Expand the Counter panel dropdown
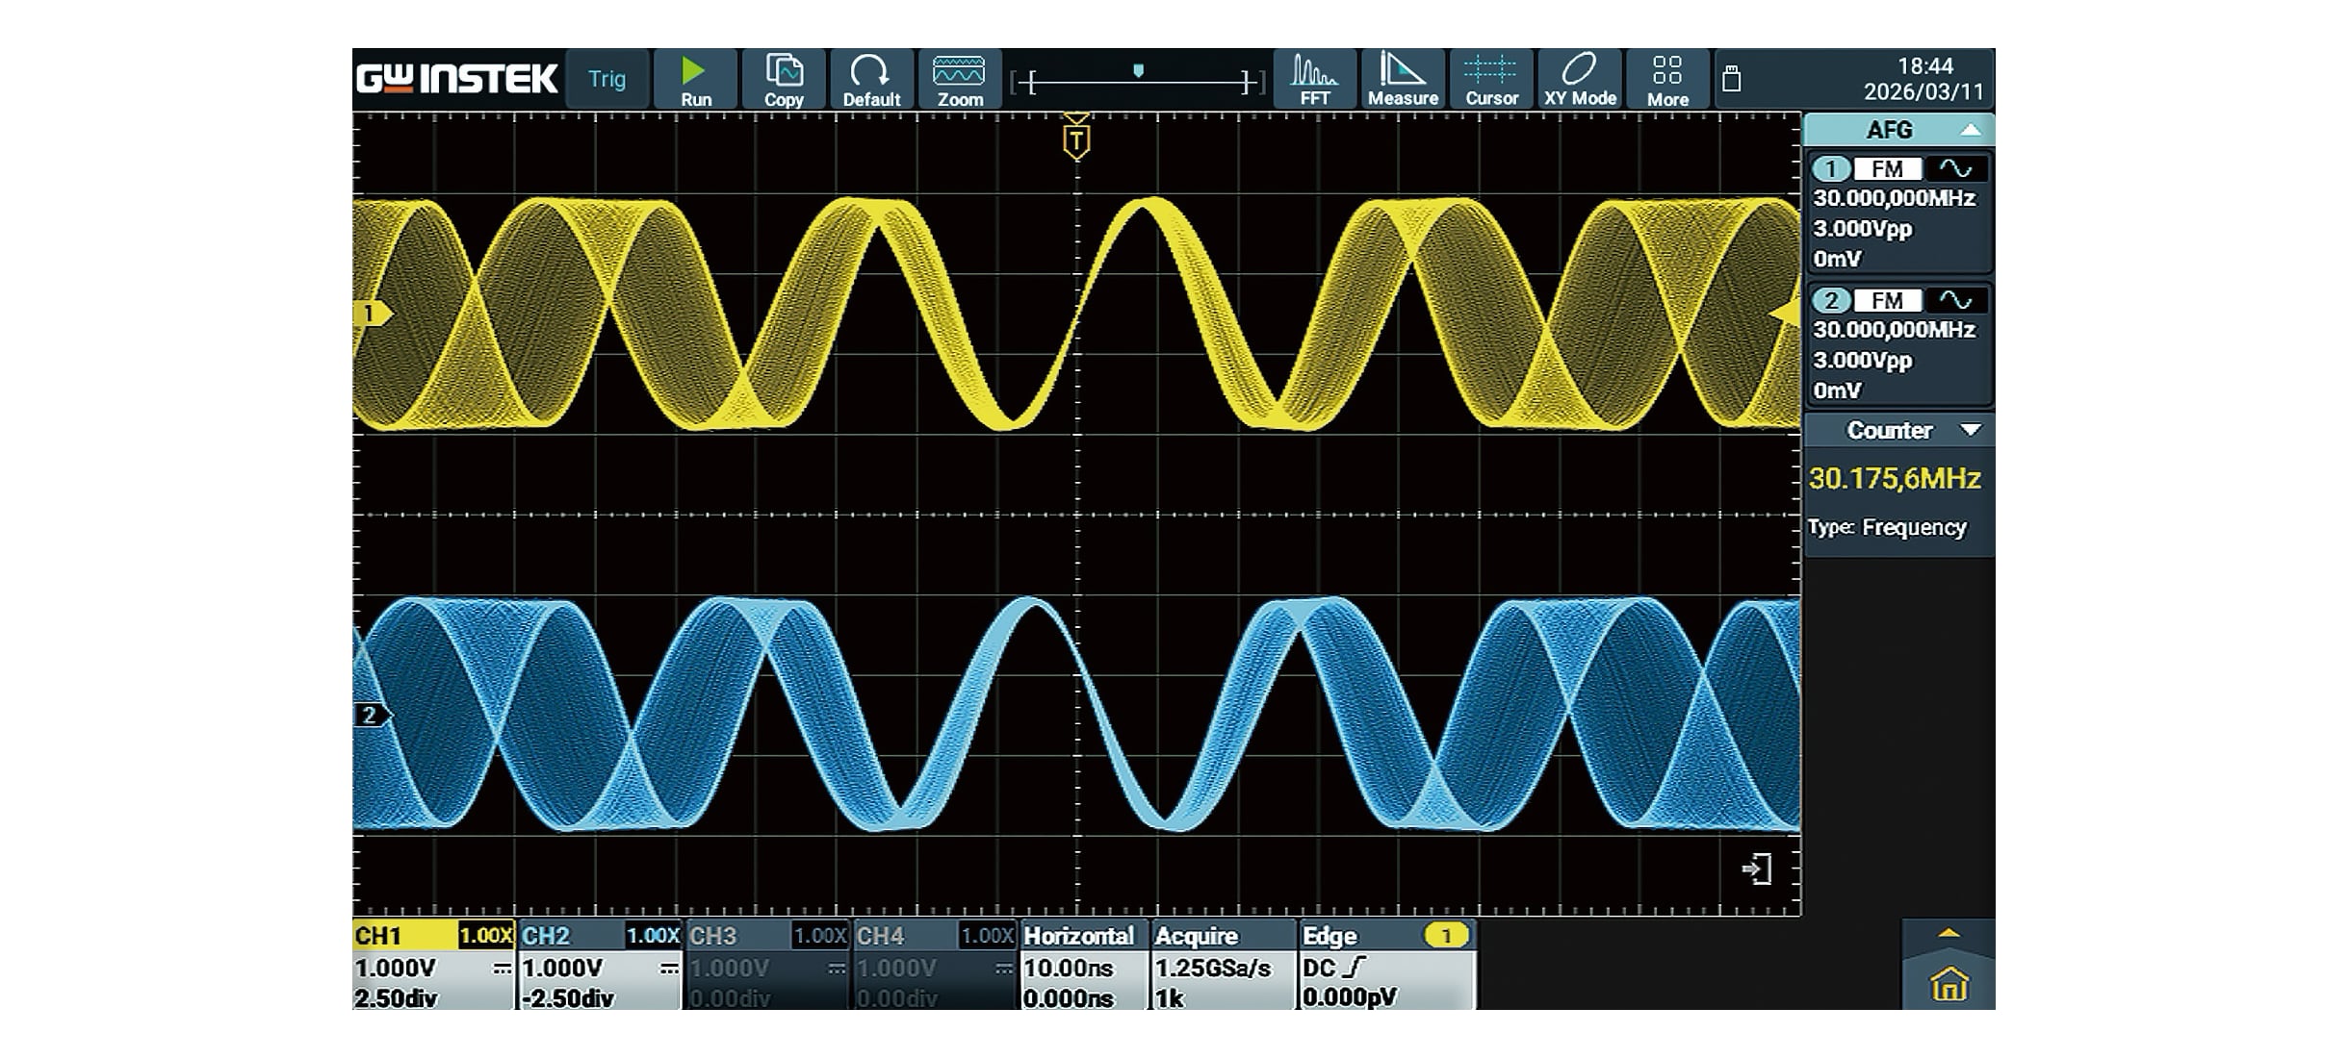Image resolution: width=2349 pixels, height=1058 pixels. [1897, 430]
